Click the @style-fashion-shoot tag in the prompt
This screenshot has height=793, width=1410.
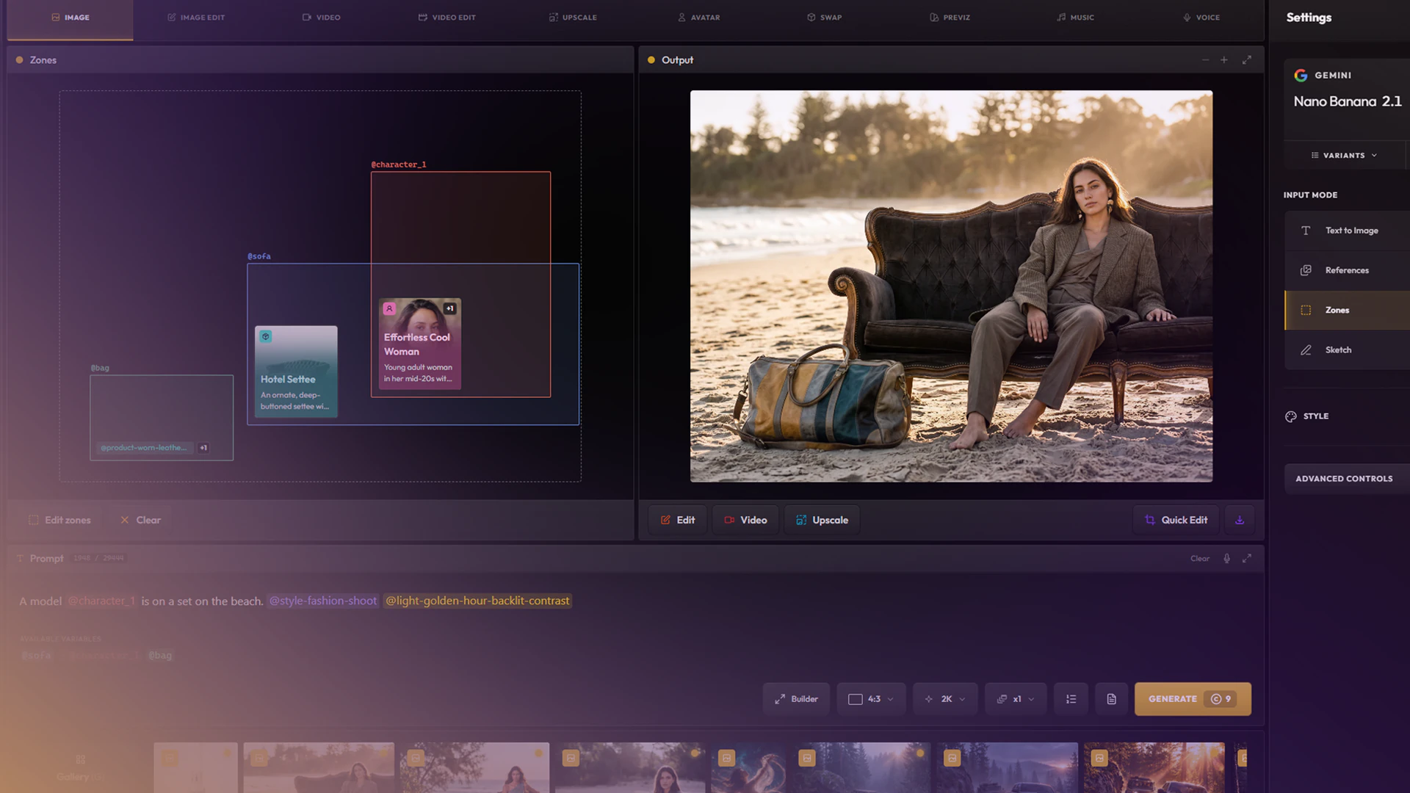coord(323,601)
